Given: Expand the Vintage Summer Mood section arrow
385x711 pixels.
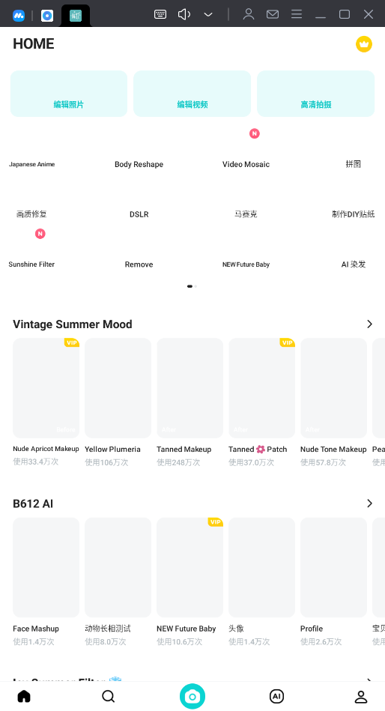Looking at the screenshot, I should pyautogui.click(x=369, y=324).
